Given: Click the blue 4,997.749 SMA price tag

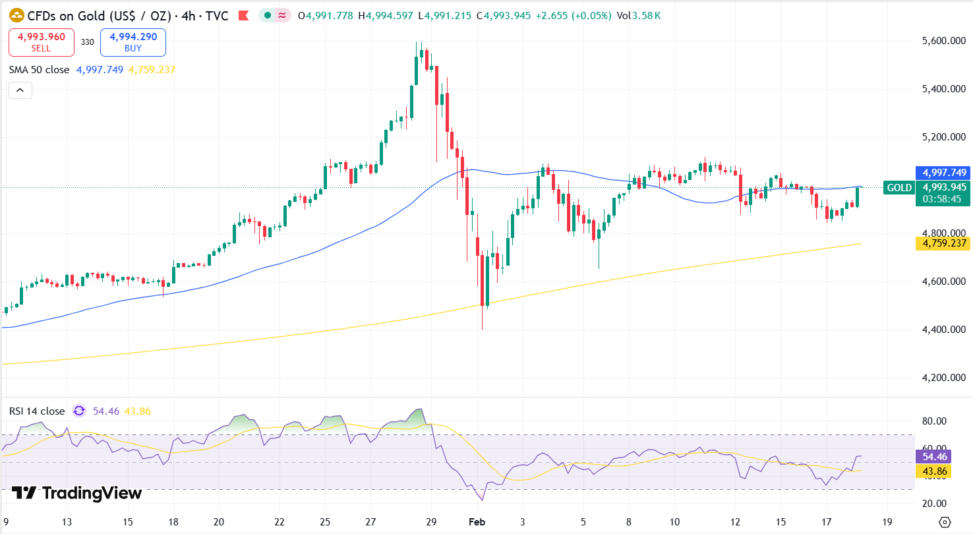Looking at the screenshot, I should tap(942, 172).
